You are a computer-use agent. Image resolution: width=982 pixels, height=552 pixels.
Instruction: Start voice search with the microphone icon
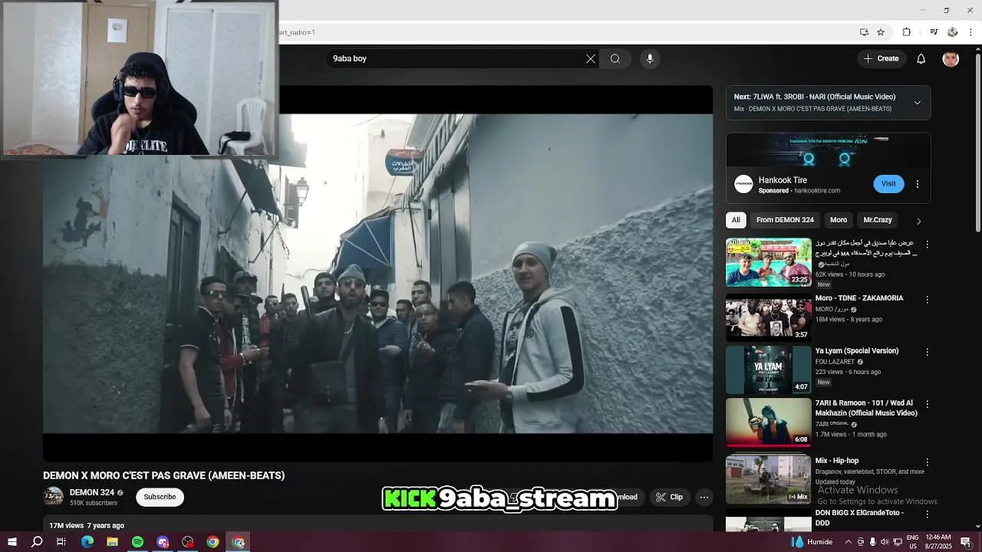[x=650, y=59]
